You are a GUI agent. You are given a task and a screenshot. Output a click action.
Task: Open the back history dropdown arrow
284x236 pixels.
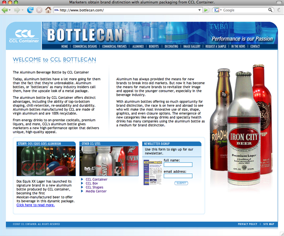(10, 10)
